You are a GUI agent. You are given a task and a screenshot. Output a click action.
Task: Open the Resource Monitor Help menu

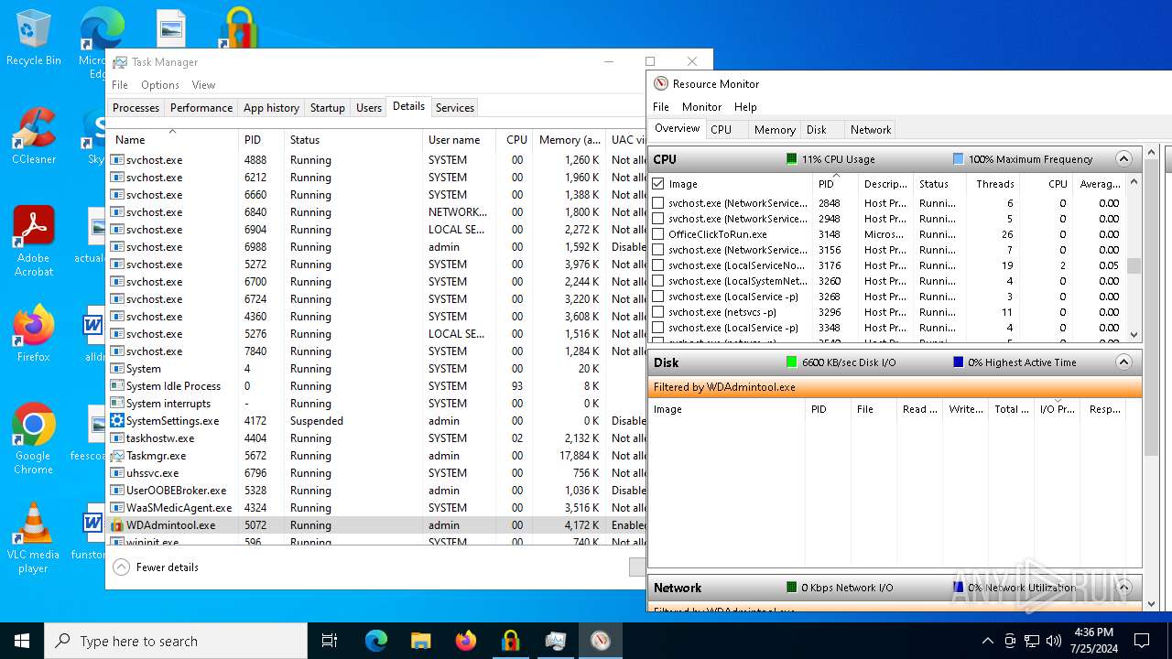pyautogui.click(x=745, y=107)
